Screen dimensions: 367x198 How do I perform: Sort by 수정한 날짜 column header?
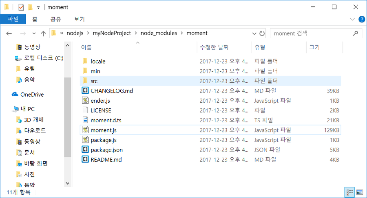224,47
